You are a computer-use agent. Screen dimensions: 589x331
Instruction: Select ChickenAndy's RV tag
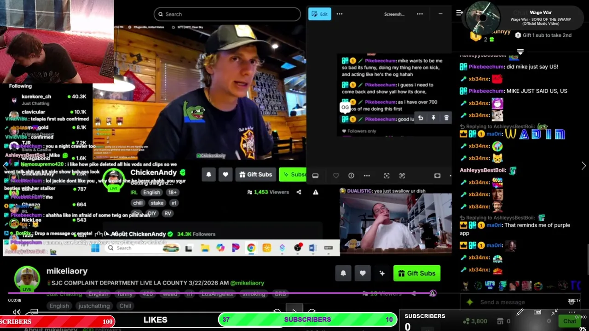click(x=167, y=213)
